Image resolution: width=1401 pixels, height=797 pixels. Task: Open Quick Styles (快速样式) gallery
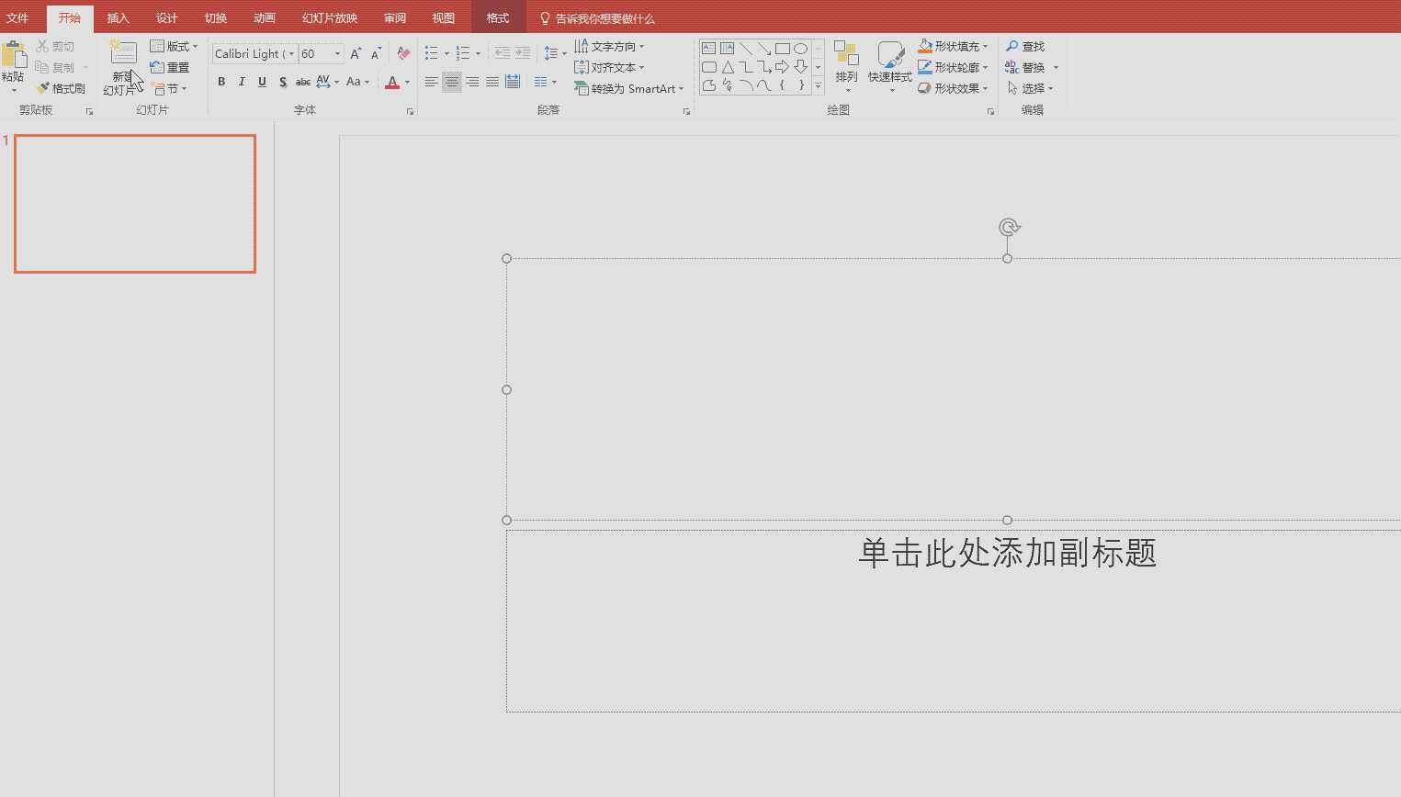pyautogui.click(x=889, y=66)
